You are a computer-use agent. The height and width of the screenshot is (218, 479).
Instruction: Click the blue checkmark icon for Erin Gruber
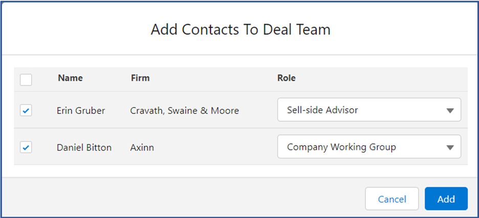coord(26,111)
